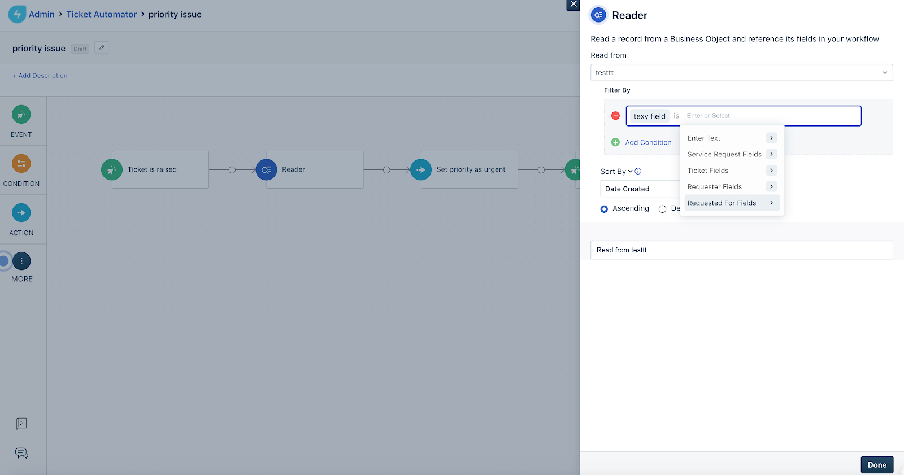Click the priority issue workflow title

point(39,48)
